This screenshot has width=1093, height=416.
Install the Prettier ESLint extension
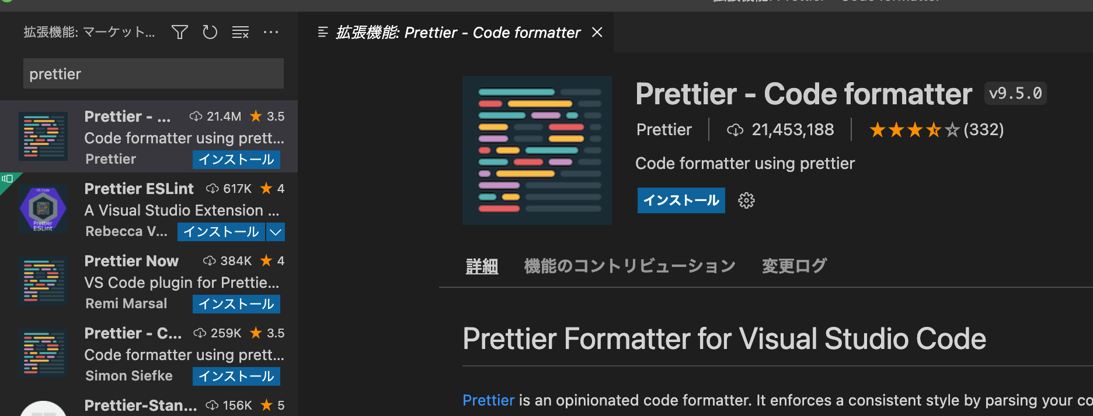pos(221,232)
